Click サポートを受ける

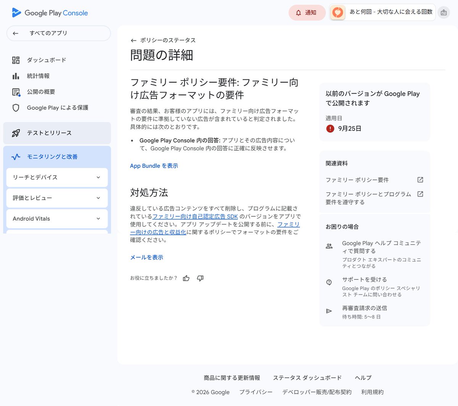pyautogui.click(x=364, y=279)
